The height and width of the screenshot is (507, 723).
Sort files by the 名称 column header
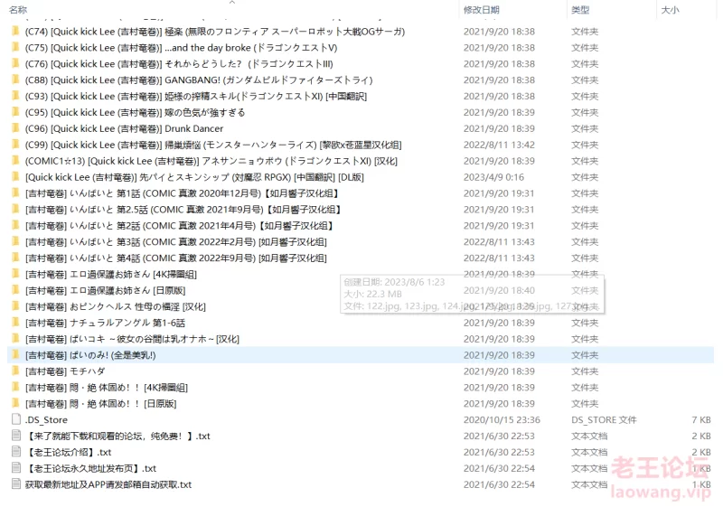pos(18,10)
